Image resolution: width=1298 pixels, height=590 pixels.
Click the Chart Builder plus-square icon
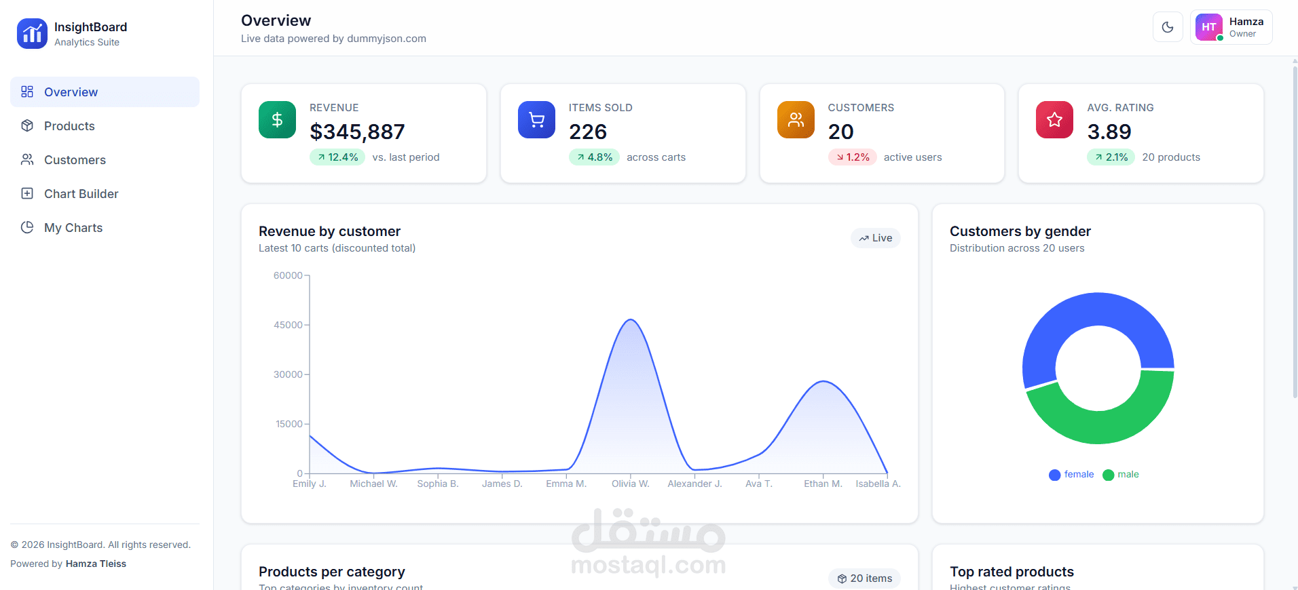(27, 193)
